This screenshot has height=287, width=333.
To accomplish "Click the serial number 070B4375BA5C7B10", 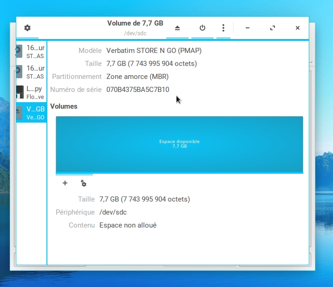I will [x=137, y=89].
